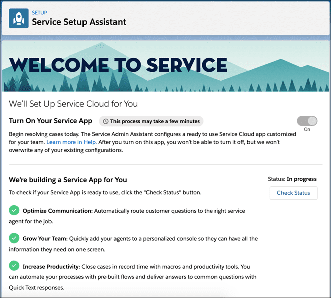Click the SETUP breadcrumb label
The height and width of the screenshot is (298, 331).
(x=39, y=13)
